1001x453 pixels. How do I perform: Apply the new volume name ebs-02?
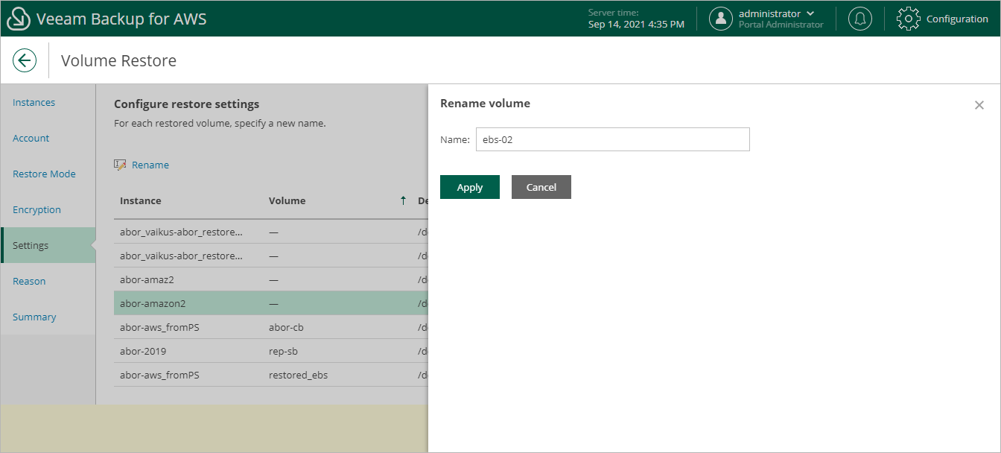pos(469,186)
